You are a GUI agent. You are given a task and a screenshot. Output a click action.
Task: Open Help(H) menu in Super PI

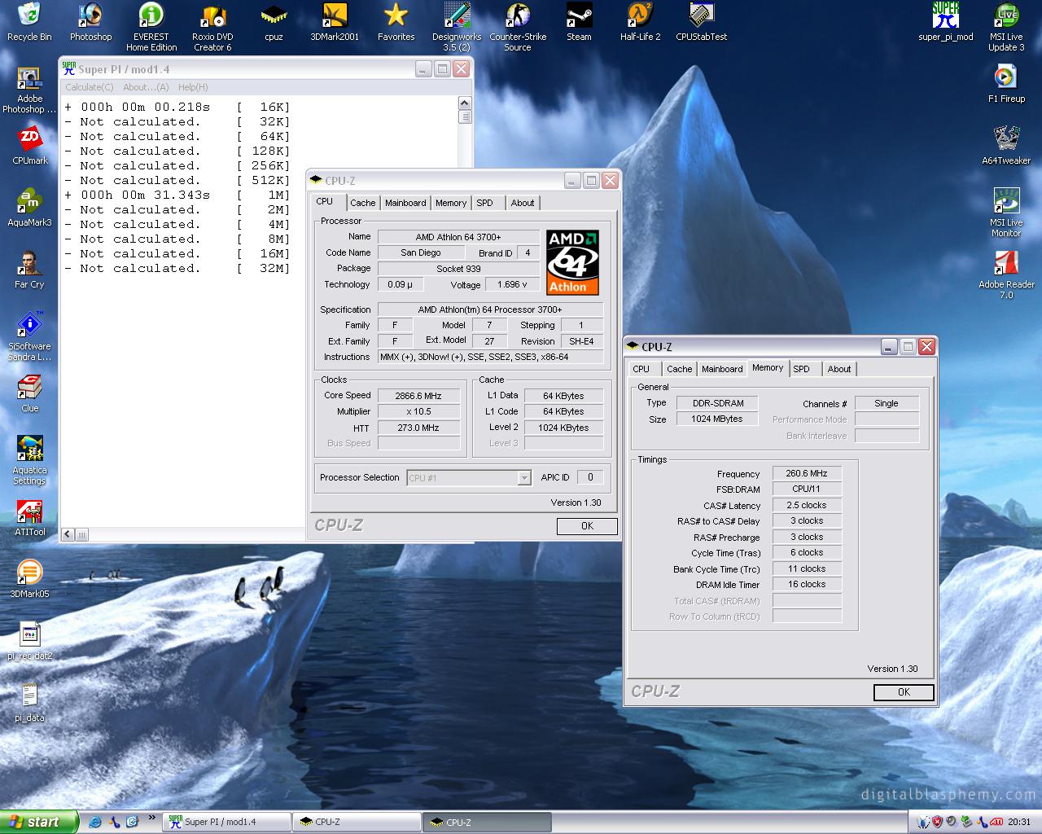[193, 87]
